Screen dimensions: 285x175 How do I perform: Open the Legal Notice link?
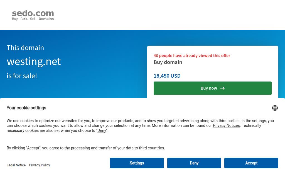point(16,165)
